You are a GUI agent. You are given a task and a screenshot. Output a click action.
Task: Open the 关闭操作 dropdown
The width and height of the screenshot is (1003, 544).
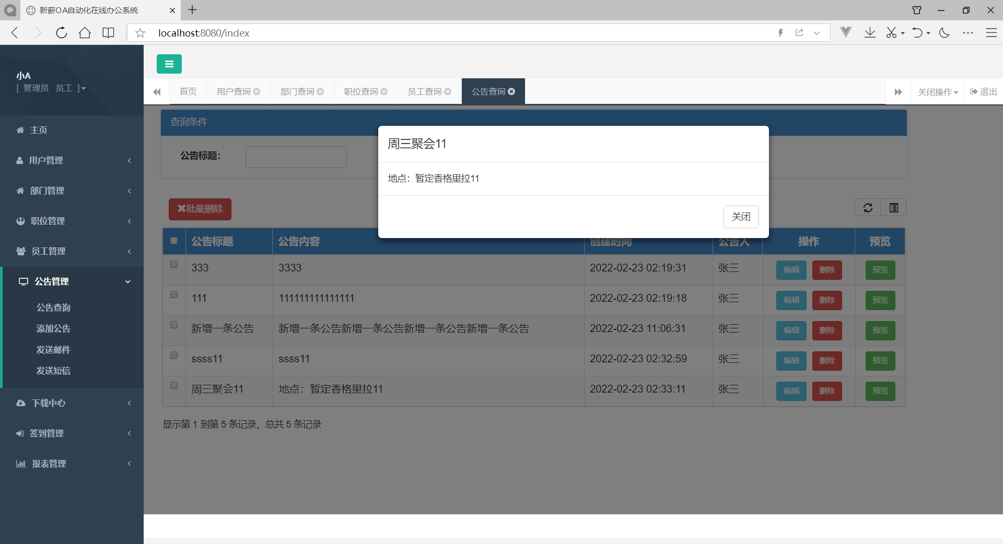pyautogui.click(x=938, y=92)
